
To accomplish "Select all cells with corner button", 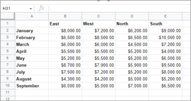I will tap(8, 16).
